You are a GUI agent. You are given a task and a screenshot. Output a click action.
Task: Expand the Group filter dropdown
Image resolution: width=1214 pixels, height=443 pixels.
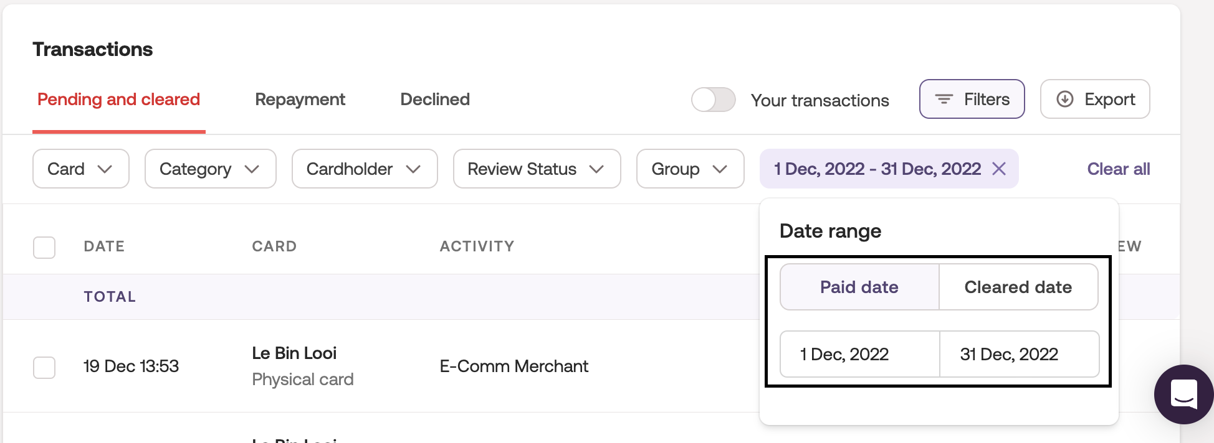[690, 169]
